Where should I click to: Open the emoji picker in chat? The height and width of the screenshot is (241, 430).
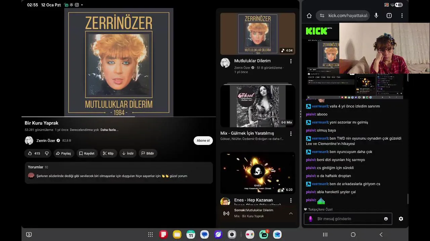click(386, 219)
